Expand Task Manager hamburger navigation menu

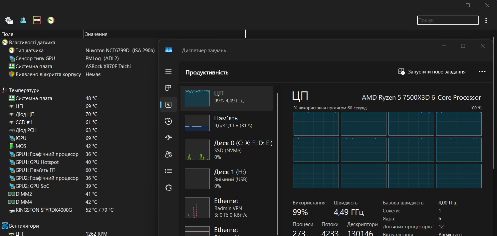tap(168, 71)
